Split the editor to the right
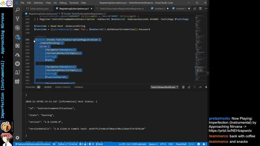 click(200, 9)
